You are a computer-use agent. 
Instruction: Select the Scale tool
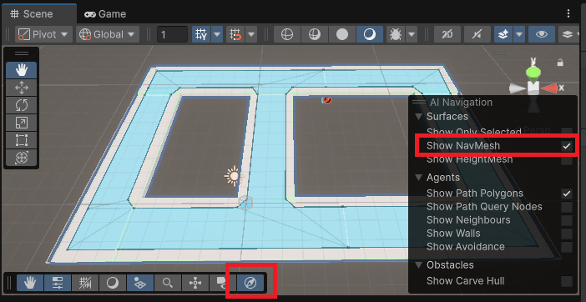(22, 123)
